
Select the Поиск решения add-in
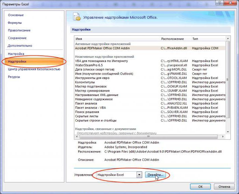click(x=150, y=112)
